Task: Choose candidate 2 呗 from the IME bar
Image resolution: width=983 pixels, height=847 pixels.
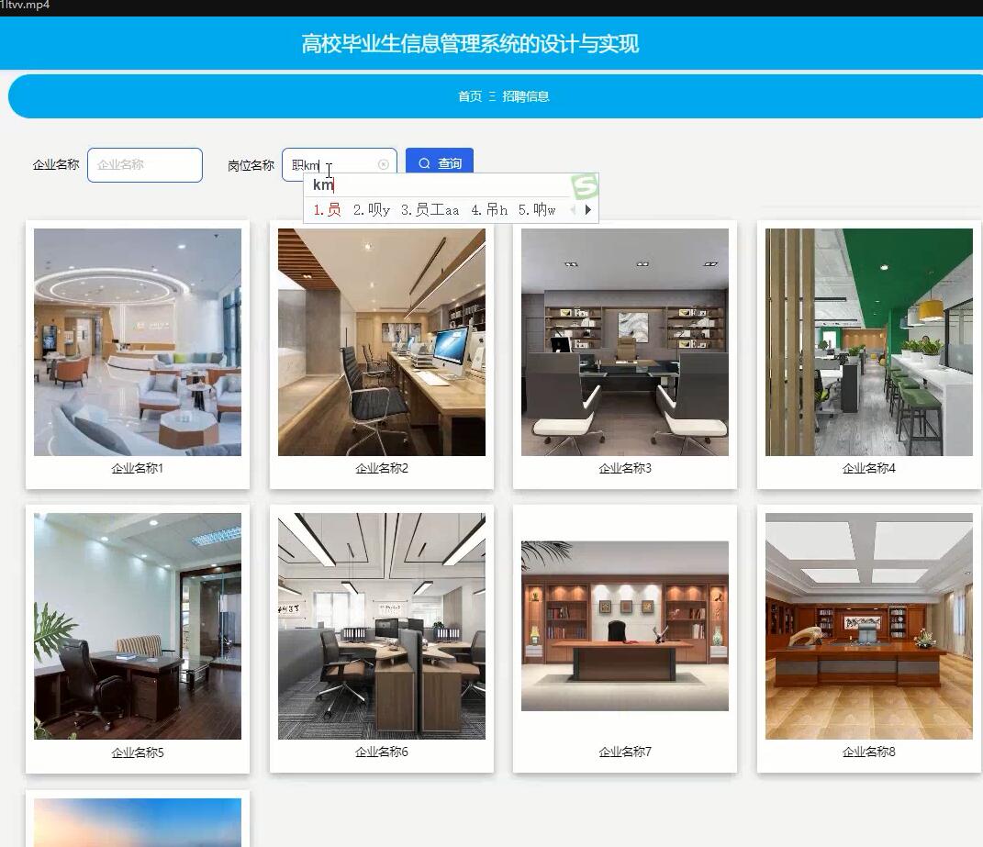Action: [x=373, y=209]
